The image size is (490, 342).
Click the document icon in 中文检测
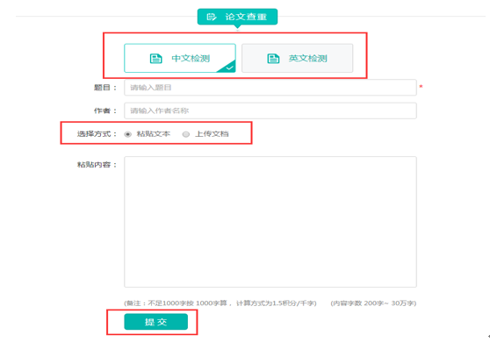pos(156,59)
